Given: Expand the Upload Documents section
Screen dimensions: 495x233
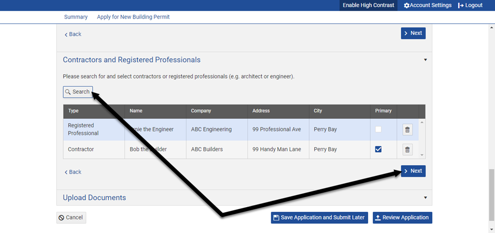Looking at the screenshot, I should pos(425,198).
